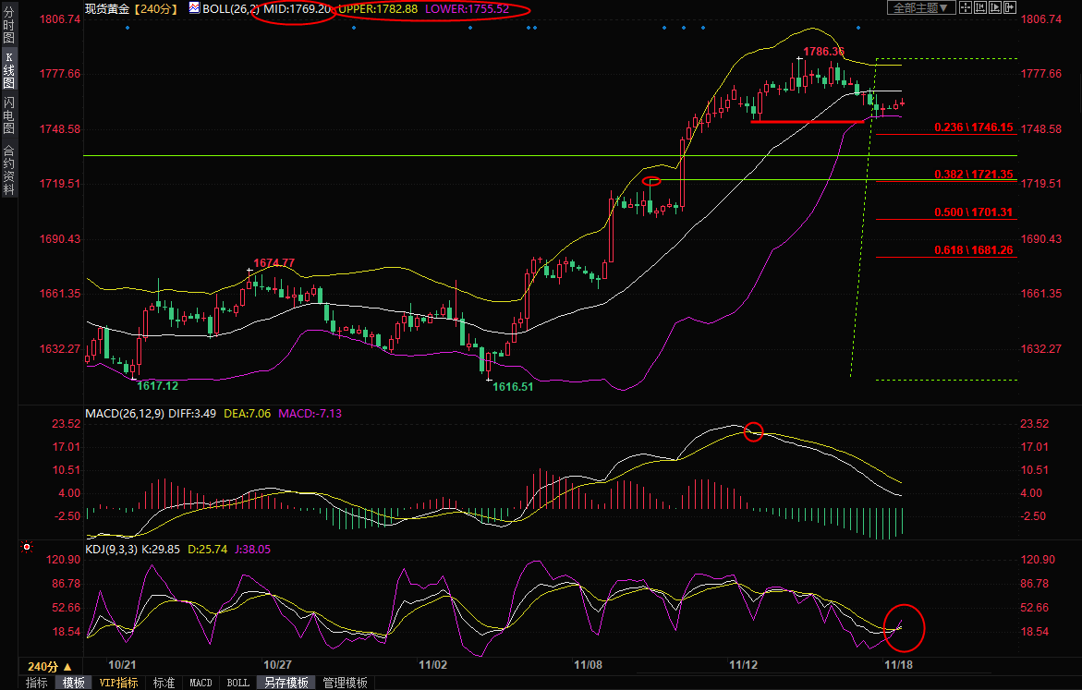
Task: Click the range measurement icon in top toolbar
Action: [979, 7]
